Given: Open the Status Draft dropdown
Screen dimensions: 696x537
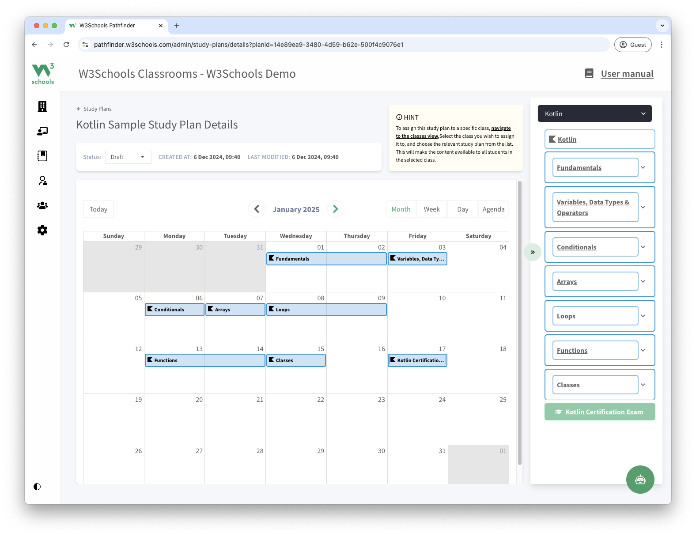Looking at the screenshot, I should 128,157.
